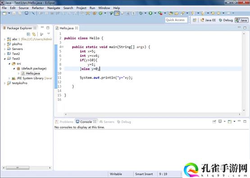
Task: Expand the abc project node
Action: [5, 39]
